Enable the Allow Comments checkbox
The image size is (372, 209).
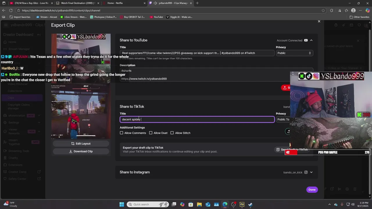click(x=121, y=133)
